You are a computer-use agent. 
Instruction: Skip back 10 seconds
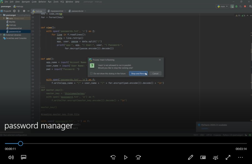click(x=113, y=157)
